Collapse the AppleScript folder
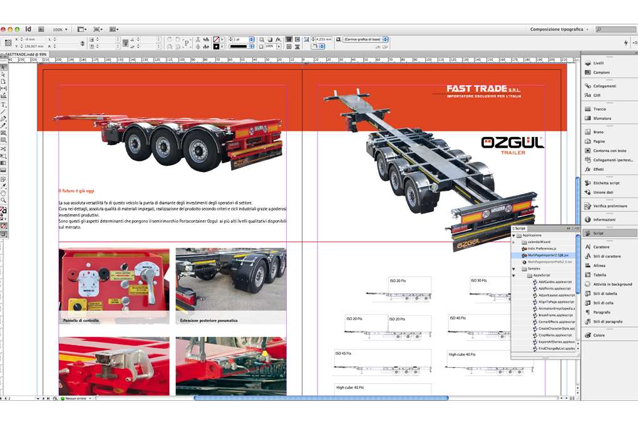 (x=514, y=276)
